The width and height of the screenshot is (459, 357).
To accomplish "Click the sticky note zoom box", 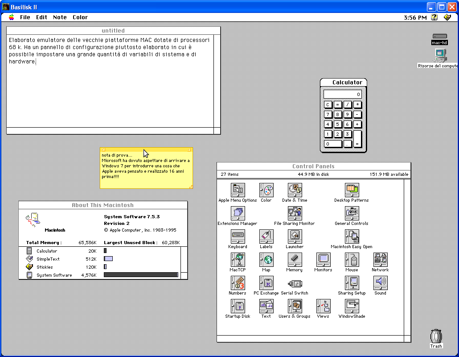I will point(189,149).
